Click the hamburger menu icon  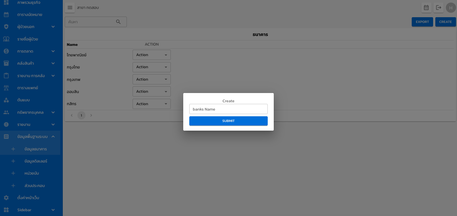[x=70, y=8]
